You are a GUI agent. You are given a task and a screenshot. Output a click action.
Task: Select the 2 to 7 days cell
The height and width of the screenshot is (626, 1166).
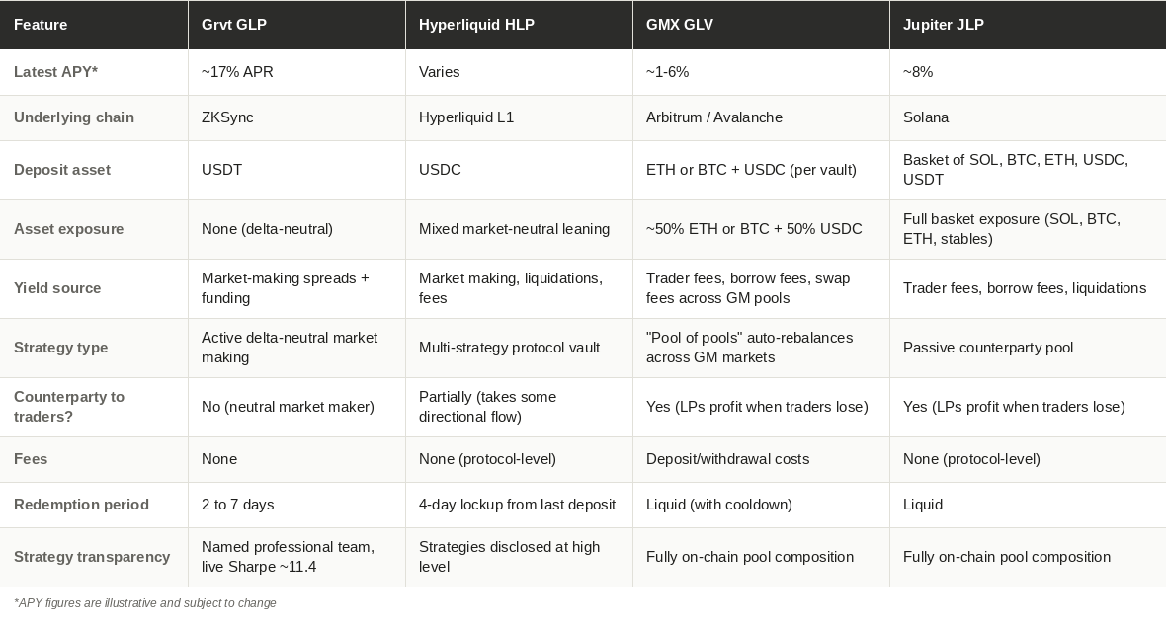pyautogui.click(x=296, y=505)
